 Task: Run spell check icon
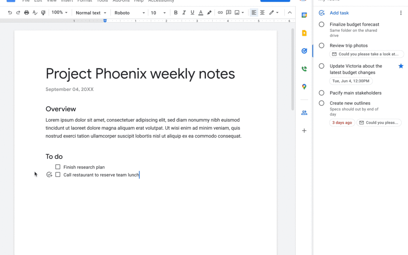[x=35, y=12]
